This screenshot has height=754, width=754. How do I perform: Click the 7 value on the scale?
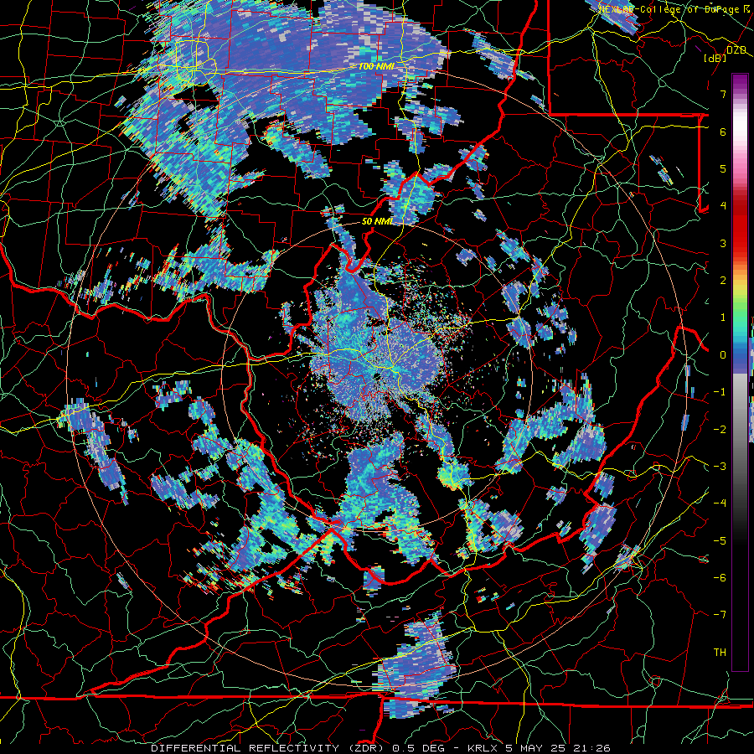point(723,94)
